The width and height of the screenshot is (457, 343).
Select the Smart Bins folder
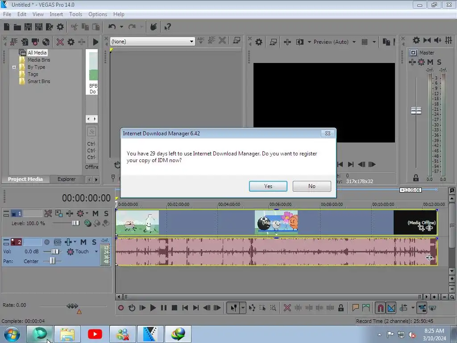[39, 81]
